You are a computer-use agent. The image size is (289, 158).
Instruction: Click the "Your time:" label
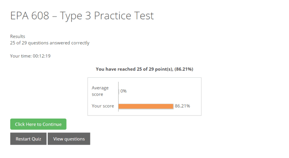(x=21, y=56)
